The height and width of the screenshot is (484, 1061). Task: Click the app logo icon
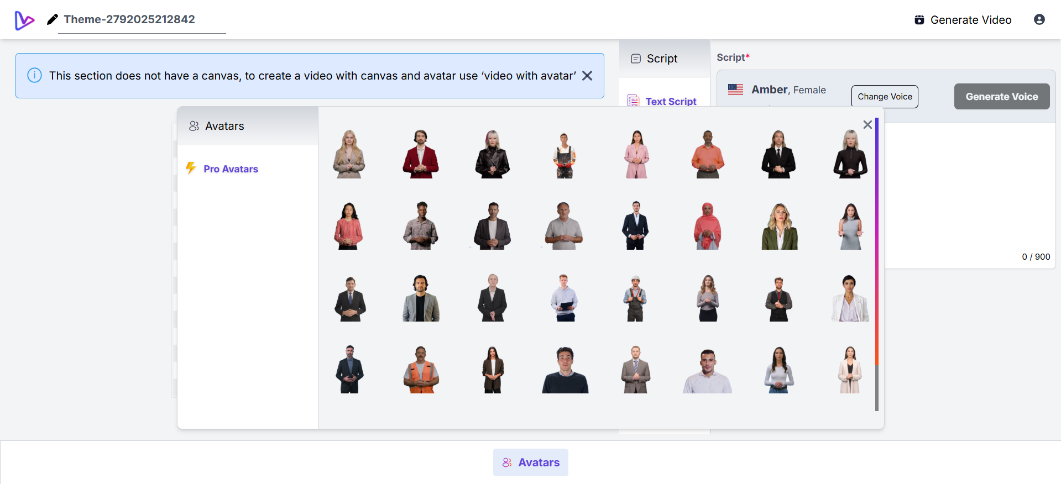pyautogui.click(x=24, y=20)
